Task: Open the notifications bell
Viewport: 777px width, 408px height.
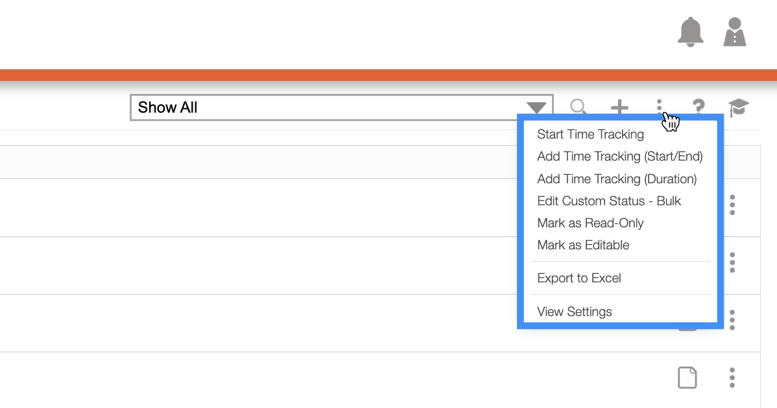Action: click(x=690, y=32)
